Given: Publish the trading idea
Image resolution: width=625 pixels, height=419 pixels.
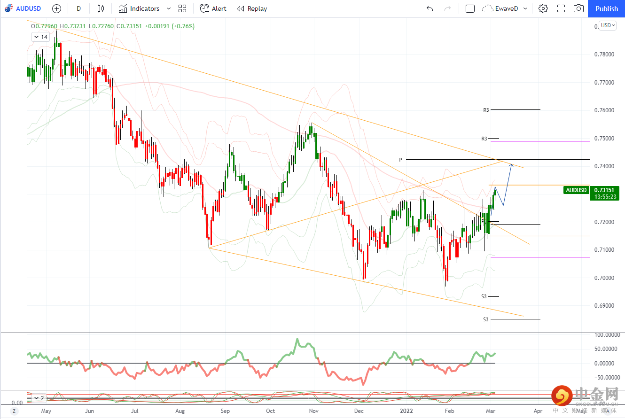Looking at the screenshot, I should (x=607, y=8).
